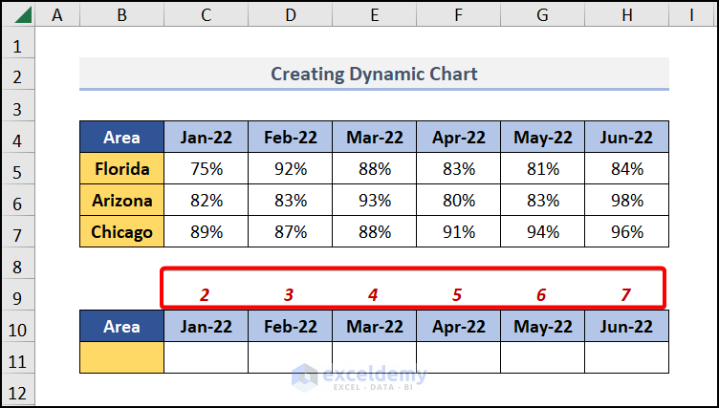This screenshot has height=408, width=719.
Task: Select the Mar-22 header in top table
Action: 374,138
